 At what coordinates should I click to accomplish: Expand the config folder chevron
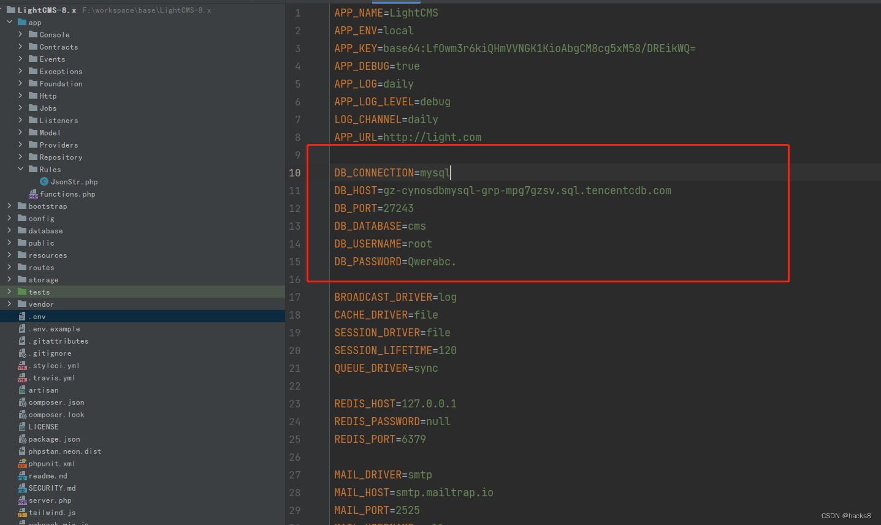pos(9,218)
